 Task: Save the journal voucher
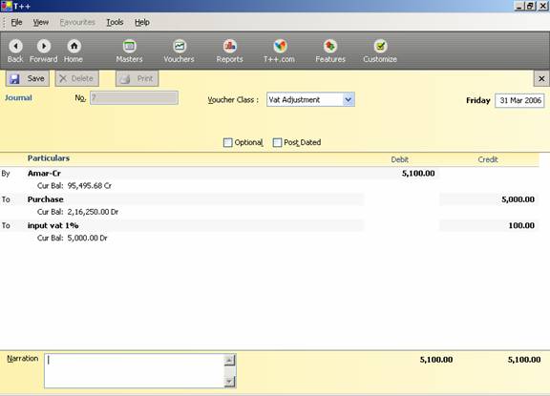[28, 78]
